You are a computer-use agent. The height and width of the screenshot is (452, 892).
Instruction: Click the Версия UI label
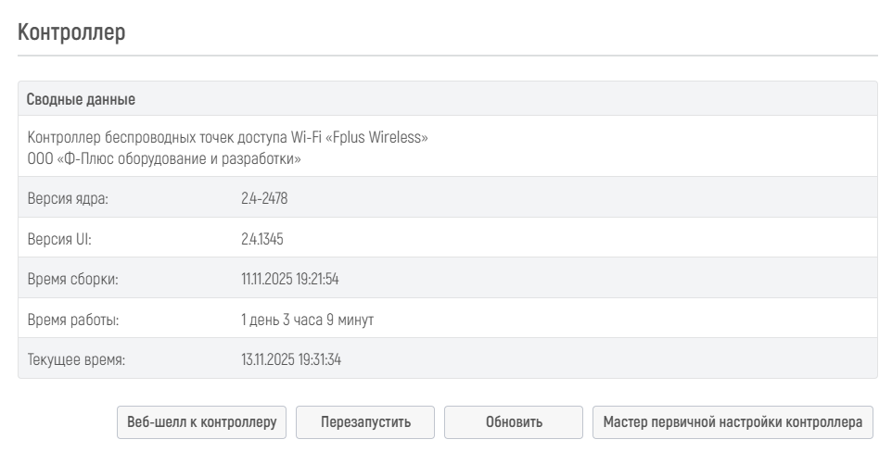coord(59,239)
